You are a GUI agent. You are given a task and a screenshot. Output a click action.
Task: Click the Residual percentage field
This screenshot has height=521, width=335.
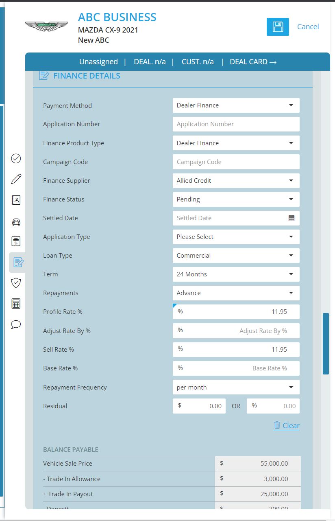tap(273, 406)
